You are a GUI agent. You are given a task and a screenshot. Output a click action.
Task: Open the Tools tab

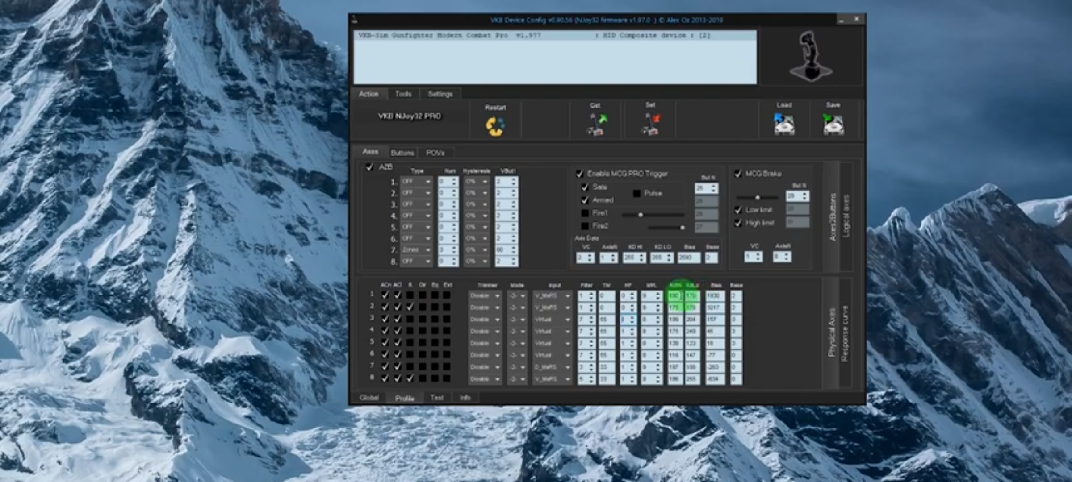click(x=403, y=94)
